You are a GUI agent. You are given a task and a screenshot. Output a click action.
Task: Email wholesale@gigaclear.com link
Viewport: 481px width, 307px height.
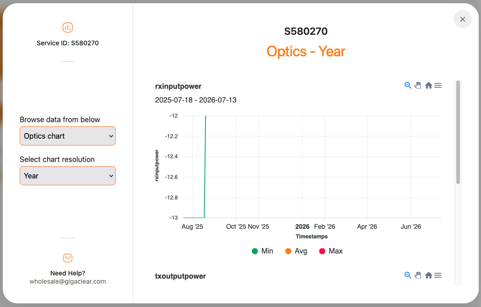point(67,281)
